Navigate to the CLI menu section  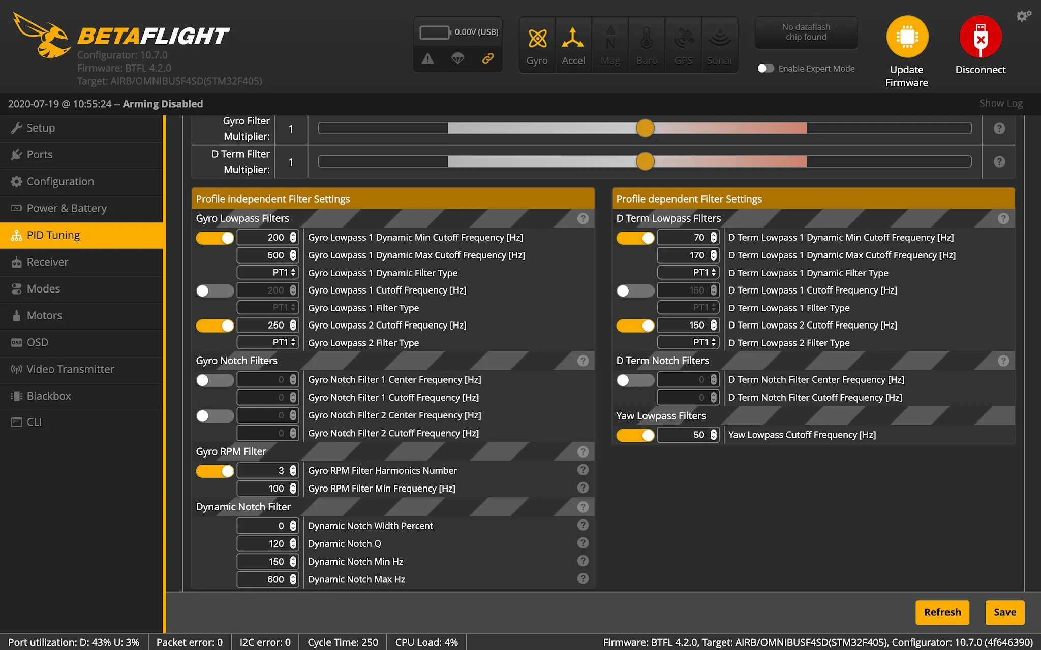[34, 421]
